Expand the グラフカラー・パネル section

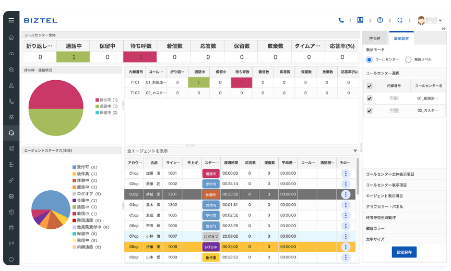tap(384, 206)
